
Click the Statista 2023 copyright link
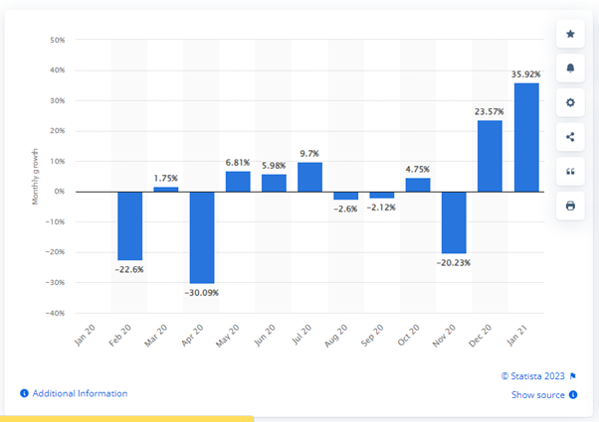click(532, 376)
